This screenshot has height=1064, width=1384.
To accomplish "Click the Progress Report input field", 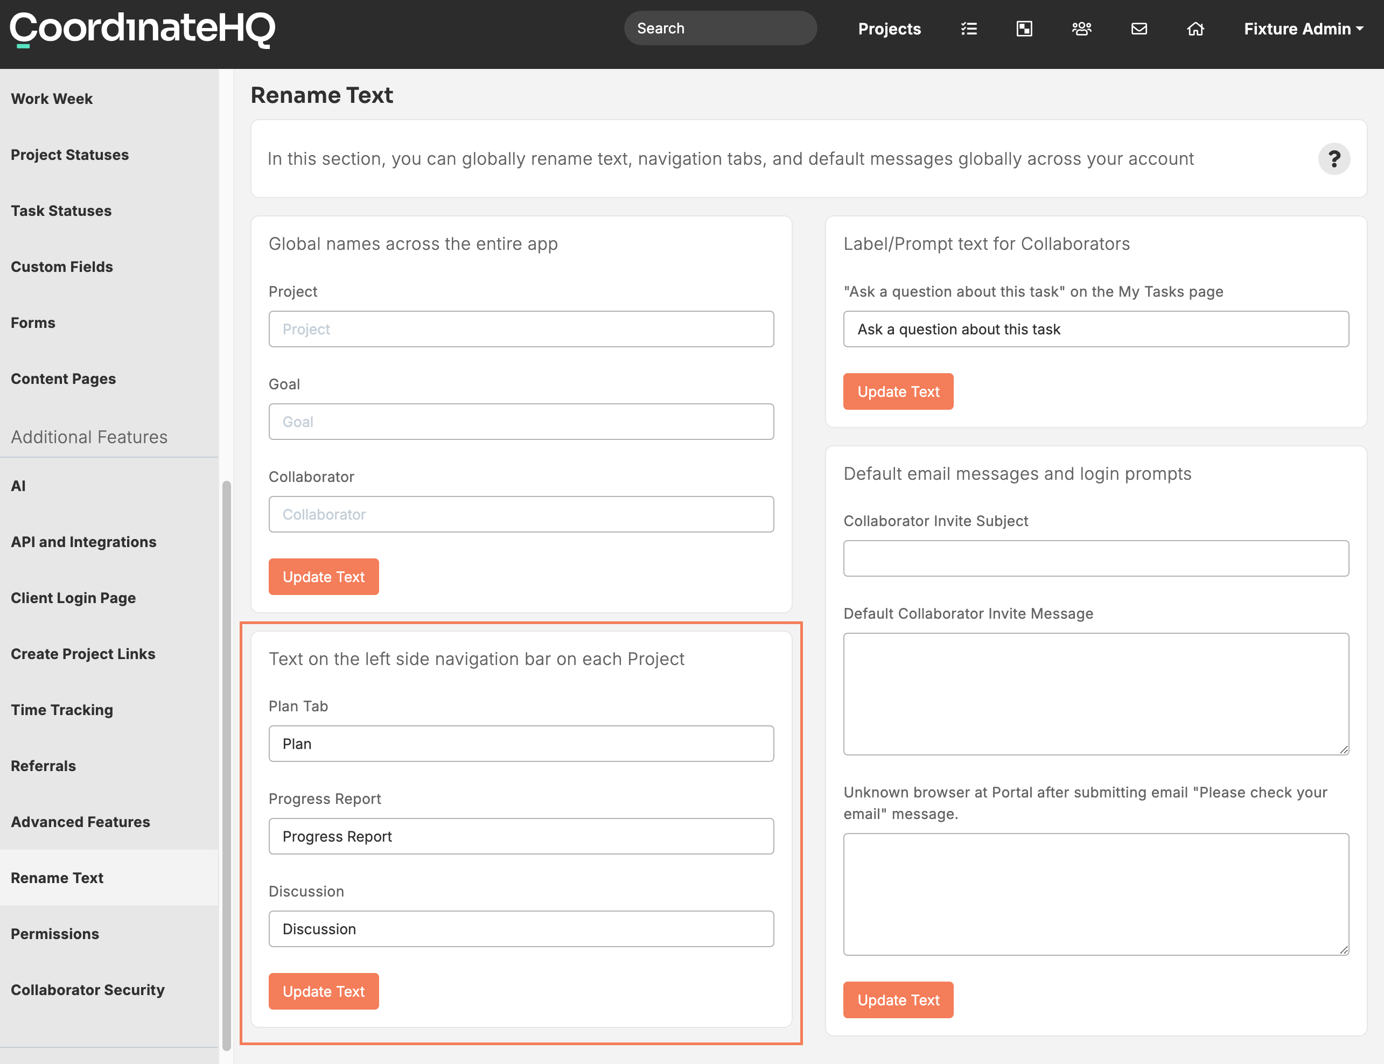I will coord(521,836).
